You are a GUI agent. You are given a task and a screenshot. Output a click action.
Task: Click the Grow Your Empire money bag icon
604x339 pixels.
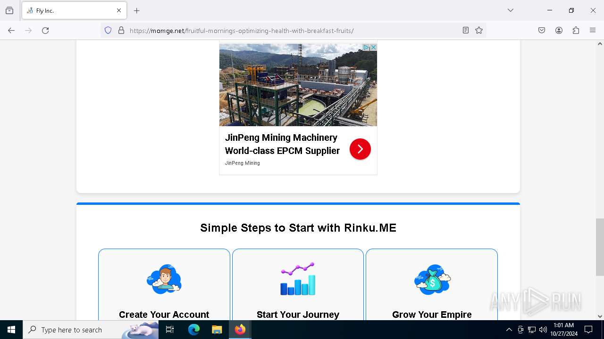[x=432, y=279]
